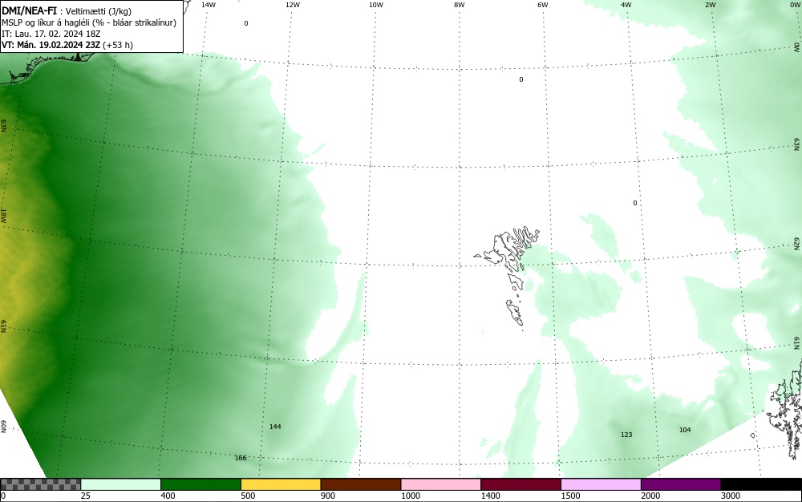
Task: Click the 2W longitude label
Action: tap(711, 5)
